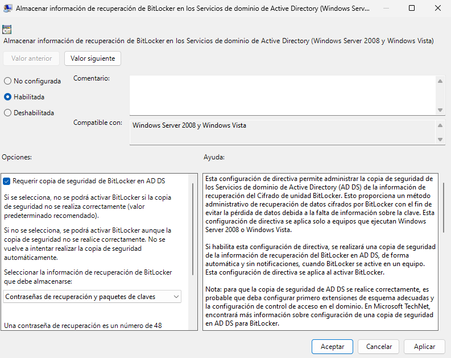Click the down arrow in the Comentario scrollbar
451x358 pixels.
(x=440, y=109)
